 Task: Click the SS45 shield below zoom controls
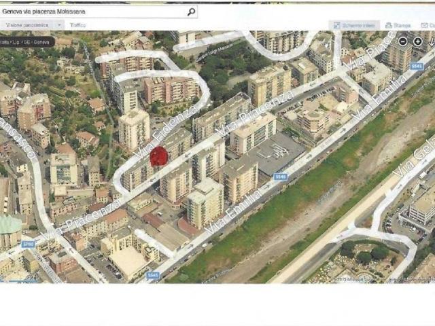416,67
